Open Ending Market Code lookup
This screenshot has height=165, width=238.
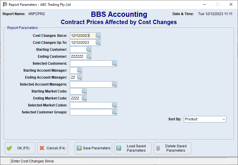coord(84,98)
